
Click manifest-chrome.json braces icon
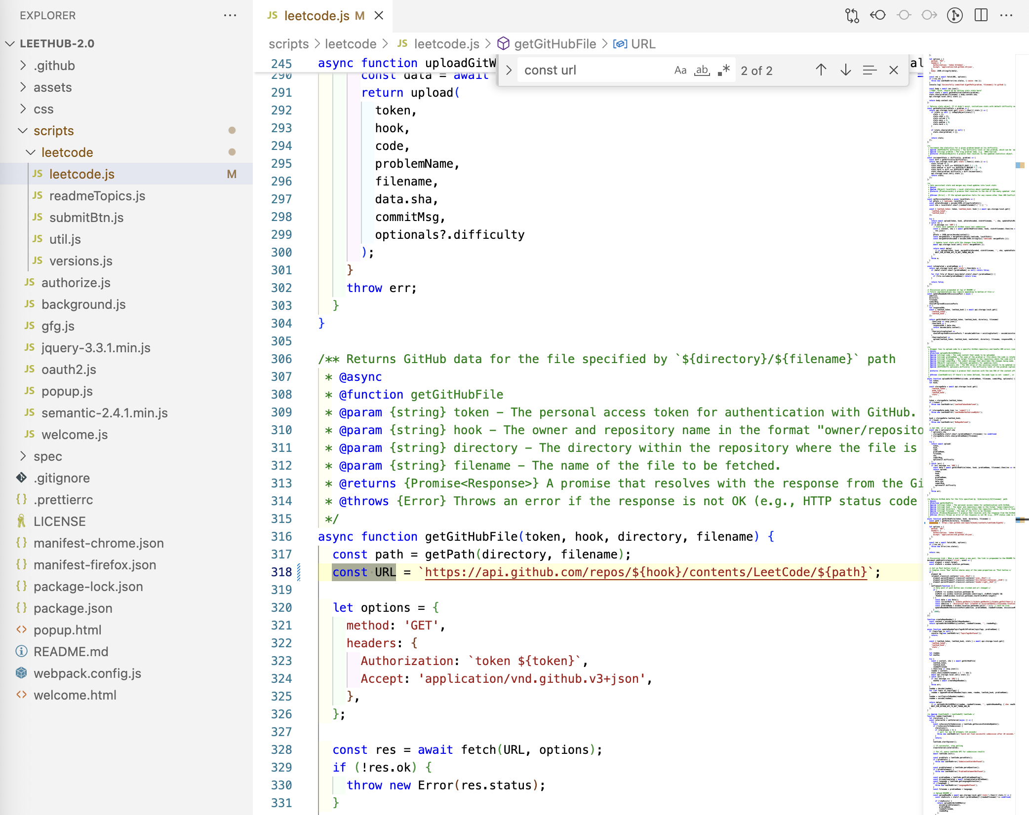coord(21,543)
